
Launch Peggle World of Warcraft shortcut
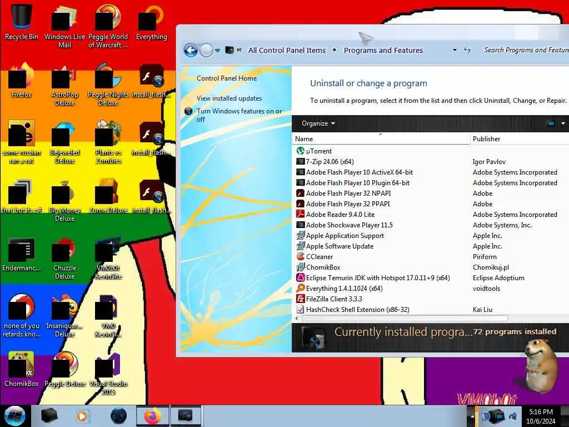[x=108, y=26]
